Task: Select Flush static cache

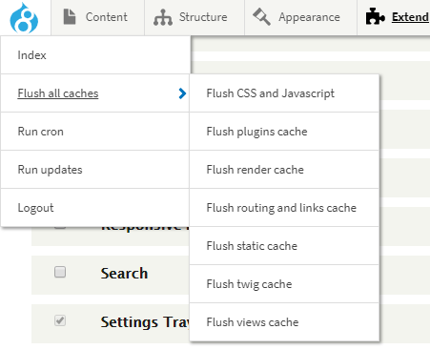Action: [x=284, y=246]
